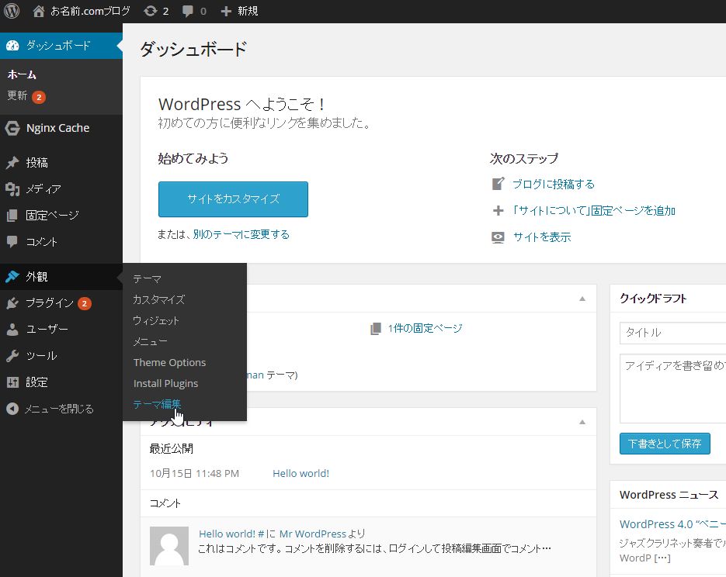Click the collapse menu arrow icon
The height and width of the screenshot is (577, 726).
coord(12,409)
